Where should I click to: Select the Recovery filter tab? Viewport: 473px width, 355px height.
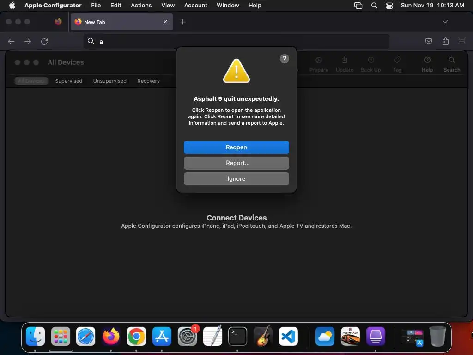(x=148, y=81)
